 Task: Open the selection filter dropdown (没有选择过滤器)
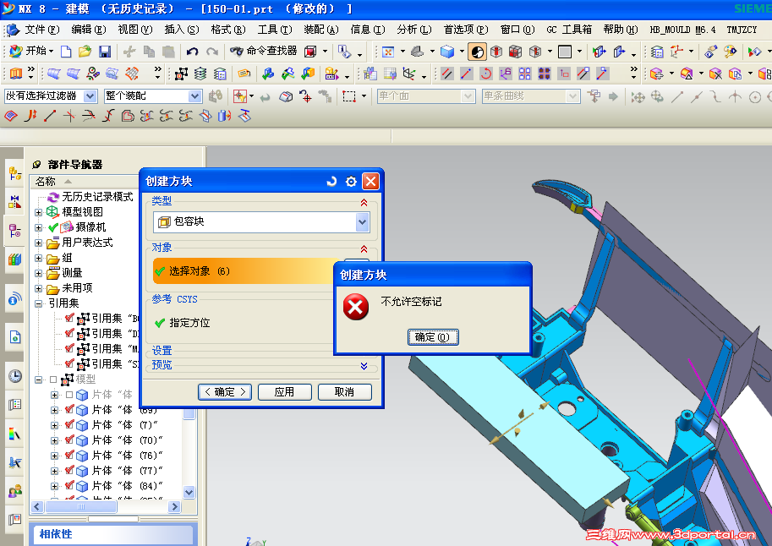pyautogui.click(x=90, y=96)
